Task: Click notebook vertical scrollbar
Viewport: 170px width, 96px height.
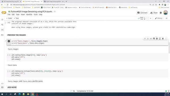Action: (x=169, y=48)
